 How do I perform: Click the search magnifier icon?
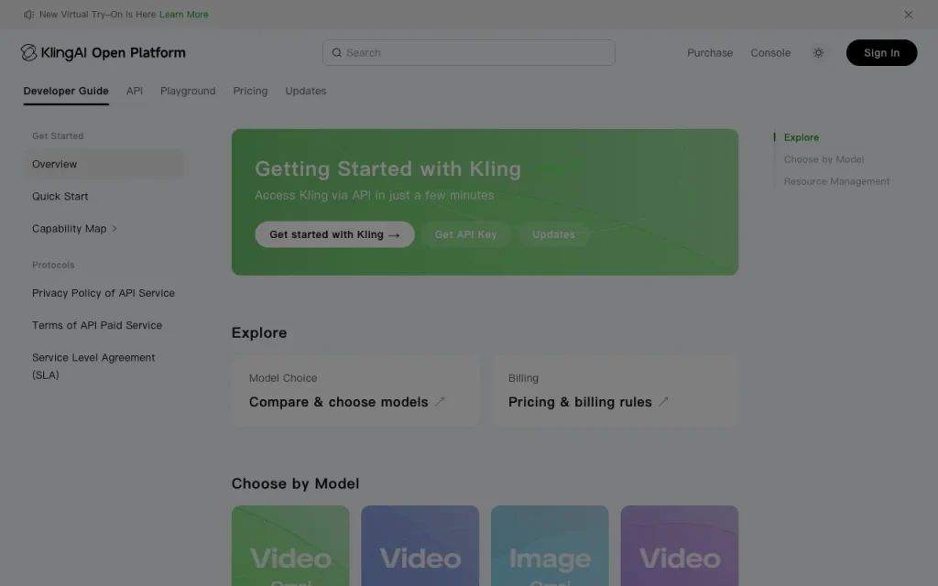tap(337, 52)
